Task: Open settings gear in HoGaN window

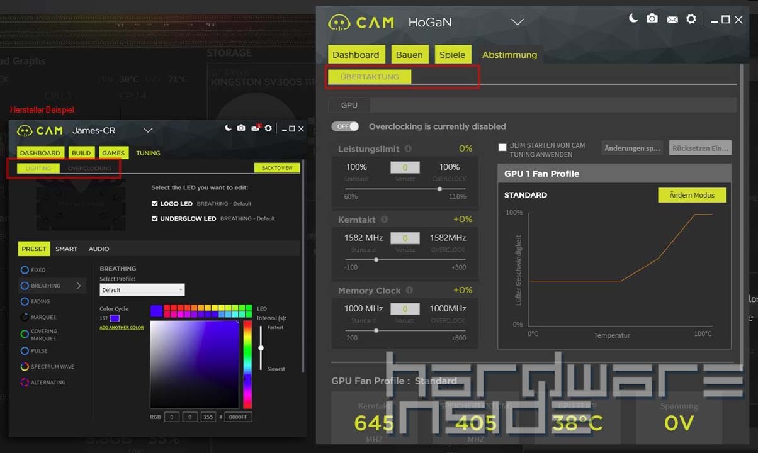Action: 691,19
